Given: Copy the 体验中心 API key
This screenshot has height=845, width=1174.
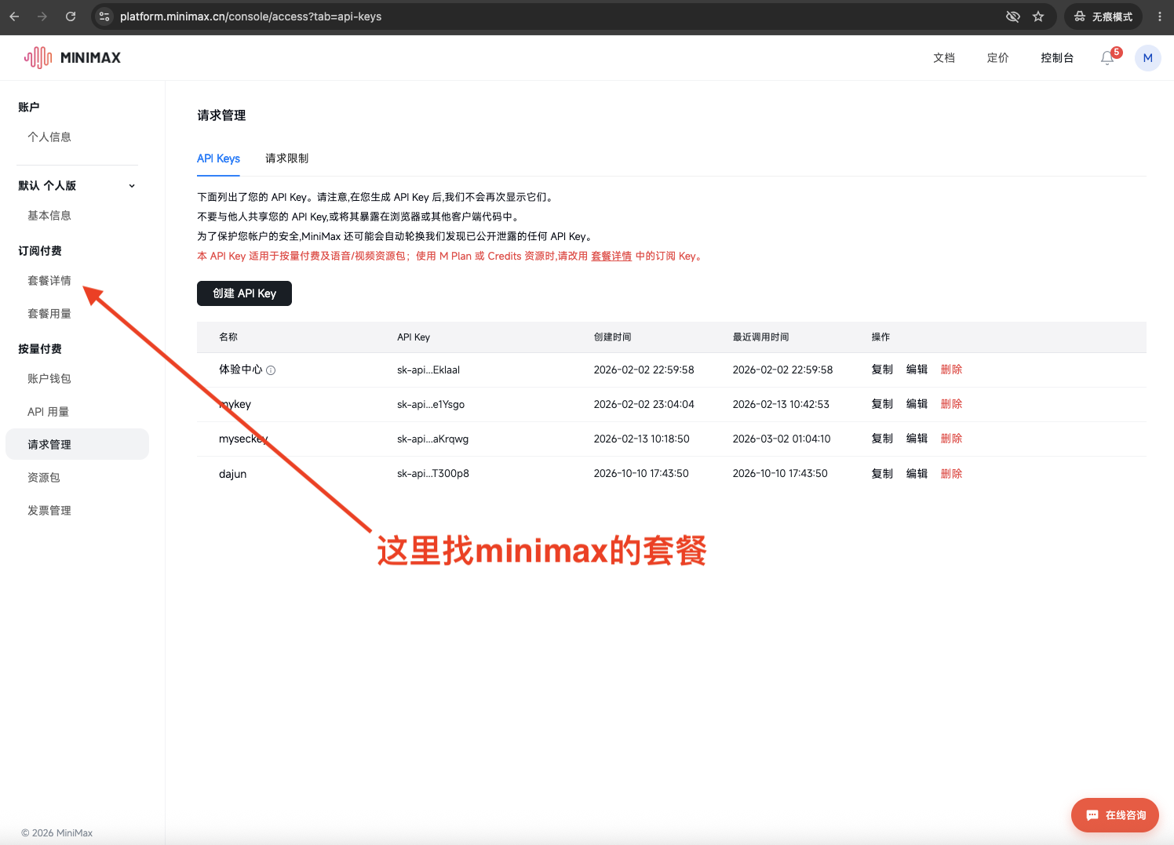Looking at the screenshot, I should click(x=882, y=370).
